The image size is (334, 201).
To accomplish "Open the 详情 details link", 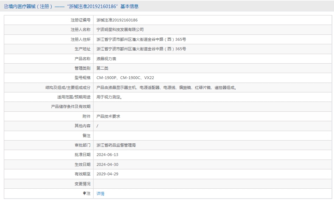I will [100, 194].
